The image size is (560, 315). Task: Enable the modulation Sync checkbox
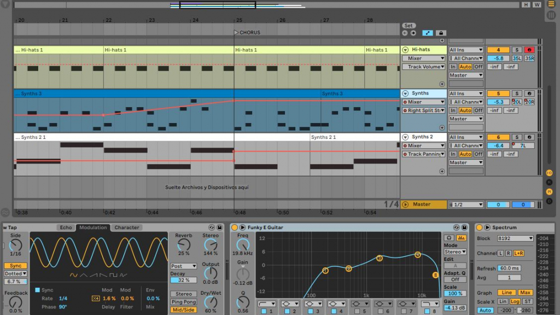click(x=38, y=290)
